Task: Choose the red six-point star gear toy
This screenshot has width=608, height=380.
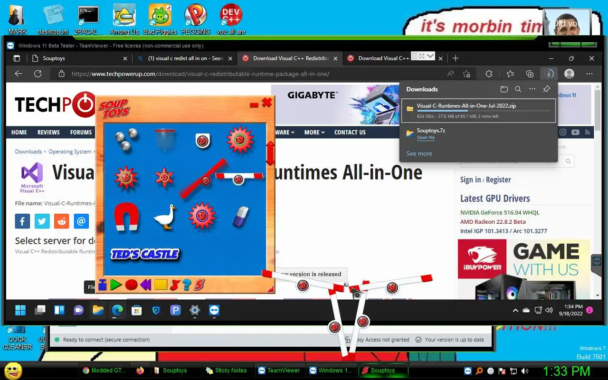Action: (164, 178)
